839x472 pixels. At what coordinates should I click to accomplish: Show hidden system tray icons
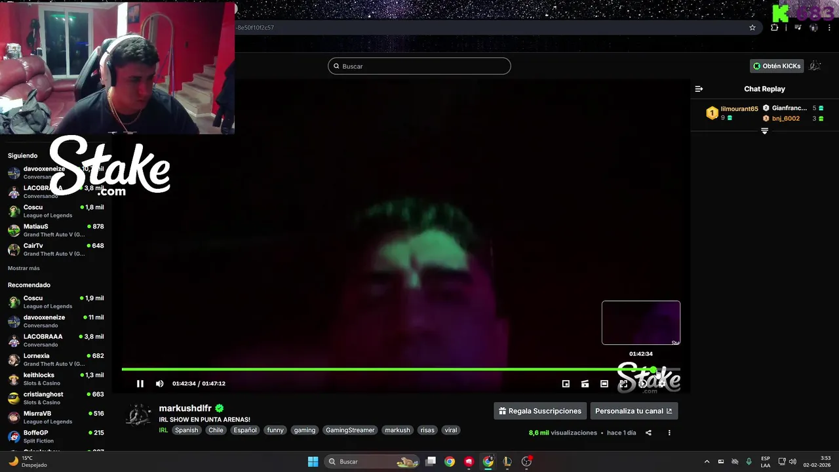707,462
